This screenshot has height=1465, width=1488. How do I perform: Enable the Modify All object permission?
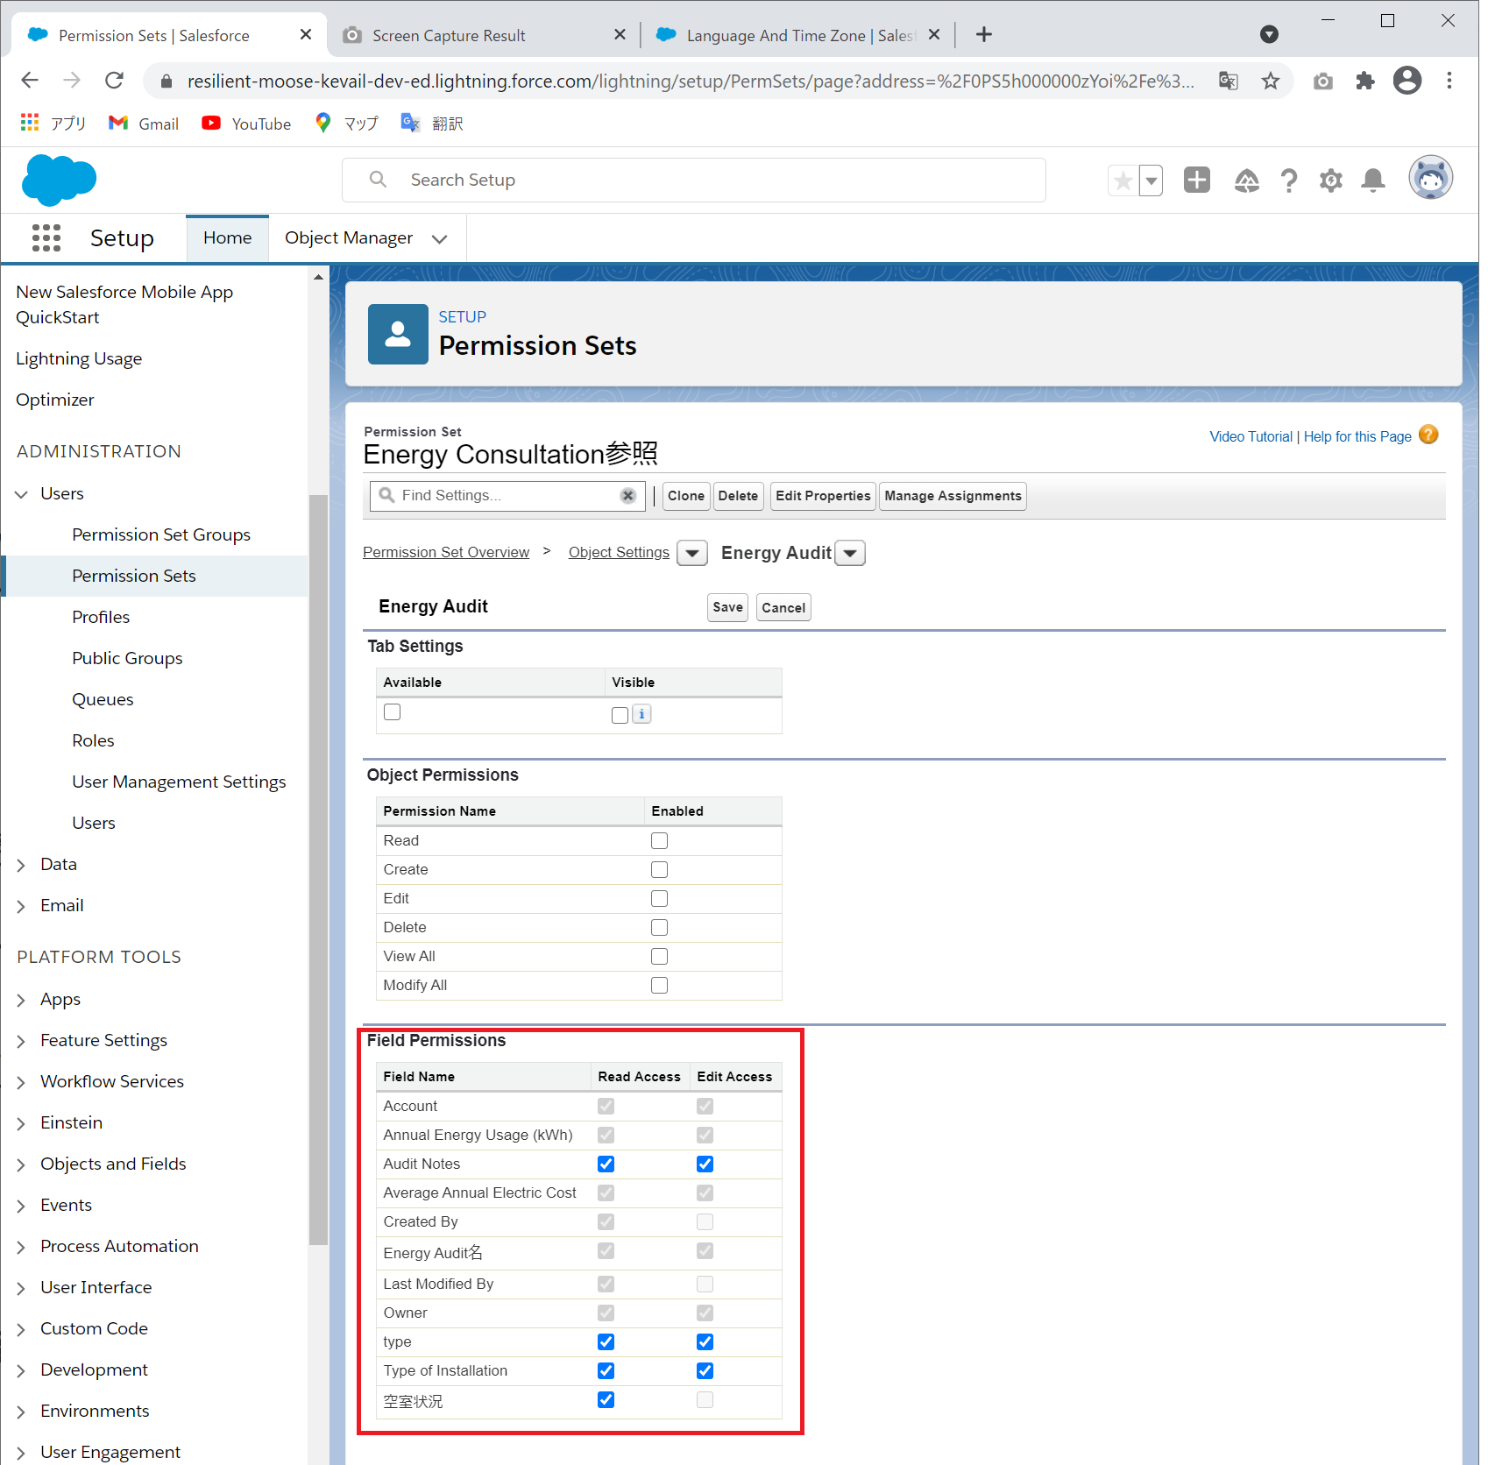pyautogui.click(x=660, y=986)
